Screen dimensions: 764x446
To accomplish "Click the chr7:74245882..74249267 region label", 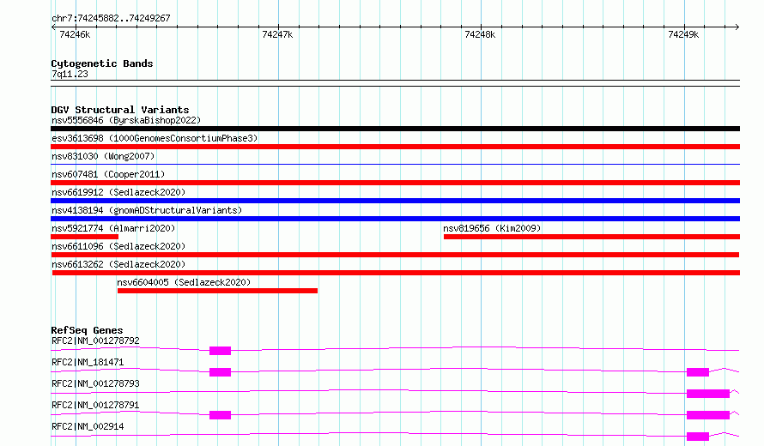I will point(111,18).
